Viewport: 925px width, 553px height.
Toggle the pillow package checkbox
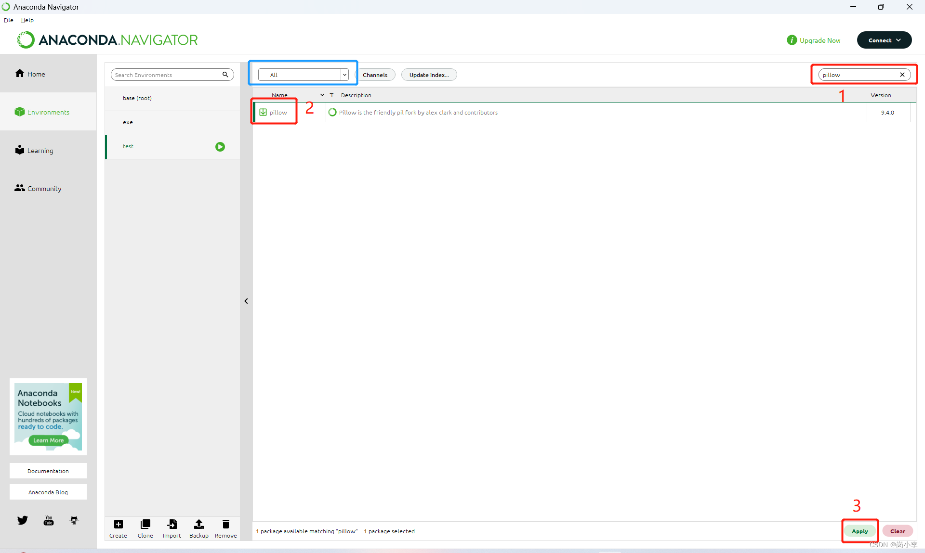pos(263,112)
